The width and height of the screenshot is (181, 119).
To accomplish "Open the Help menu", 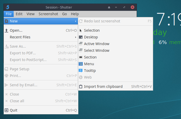I will point(75,14).
